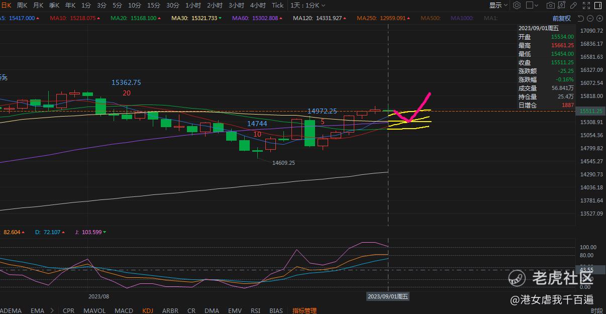Show the CR indicator
The width and height of the screenshot is (606, 314).
pos(191,310)
